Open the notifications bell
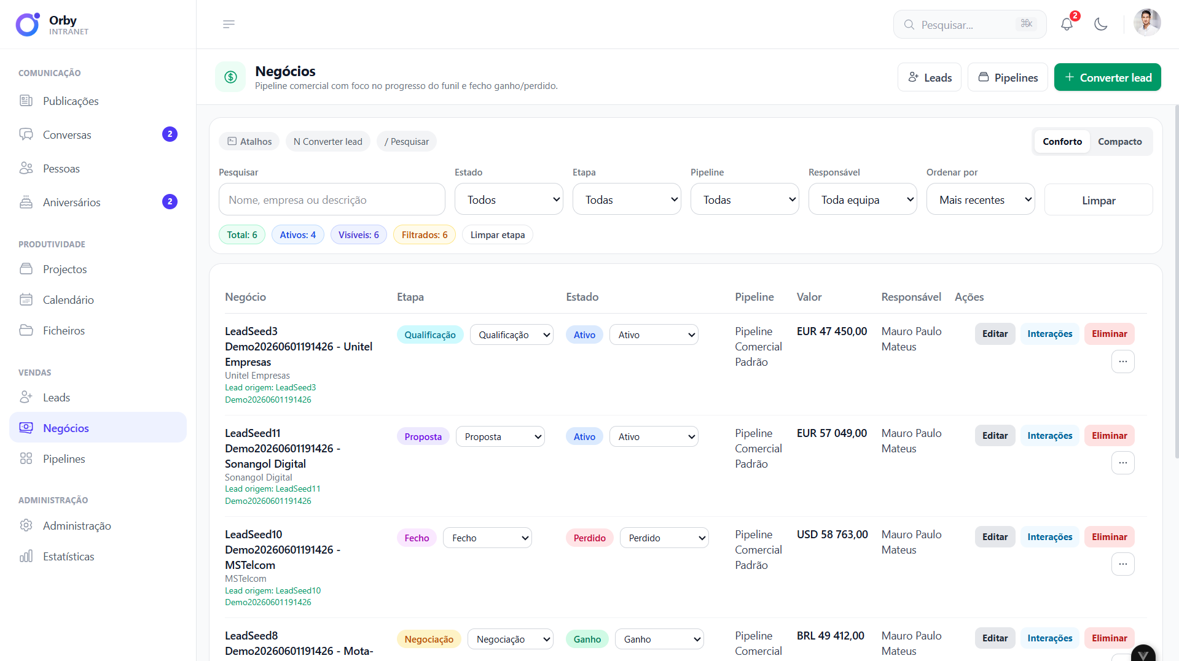 pyautogui.click(x=1067, y=25)
